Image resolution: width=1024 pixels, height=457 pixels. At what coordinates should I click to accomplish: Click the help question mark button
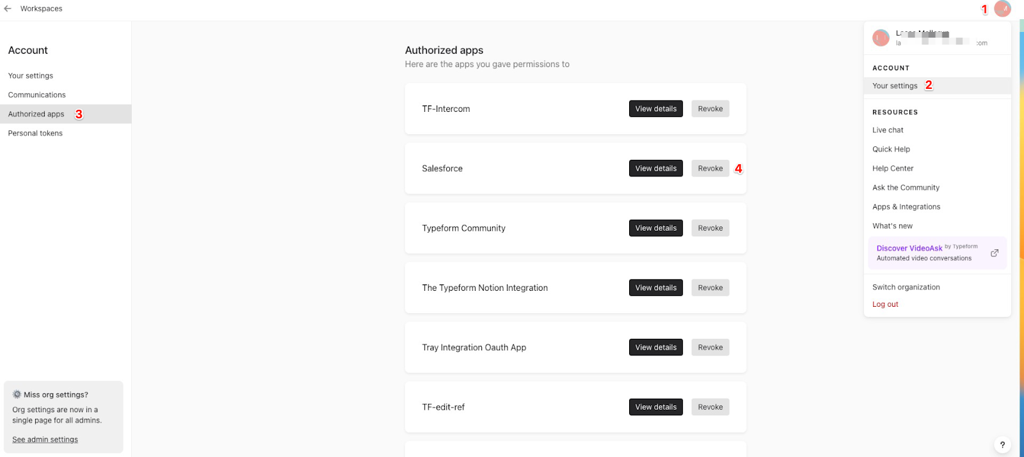pyautogui.click(x=1002, y=445)
